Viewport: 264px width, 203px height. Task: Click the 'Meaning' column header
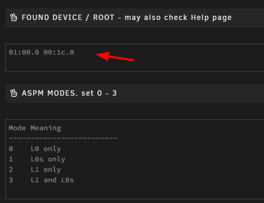pos(46,128)
